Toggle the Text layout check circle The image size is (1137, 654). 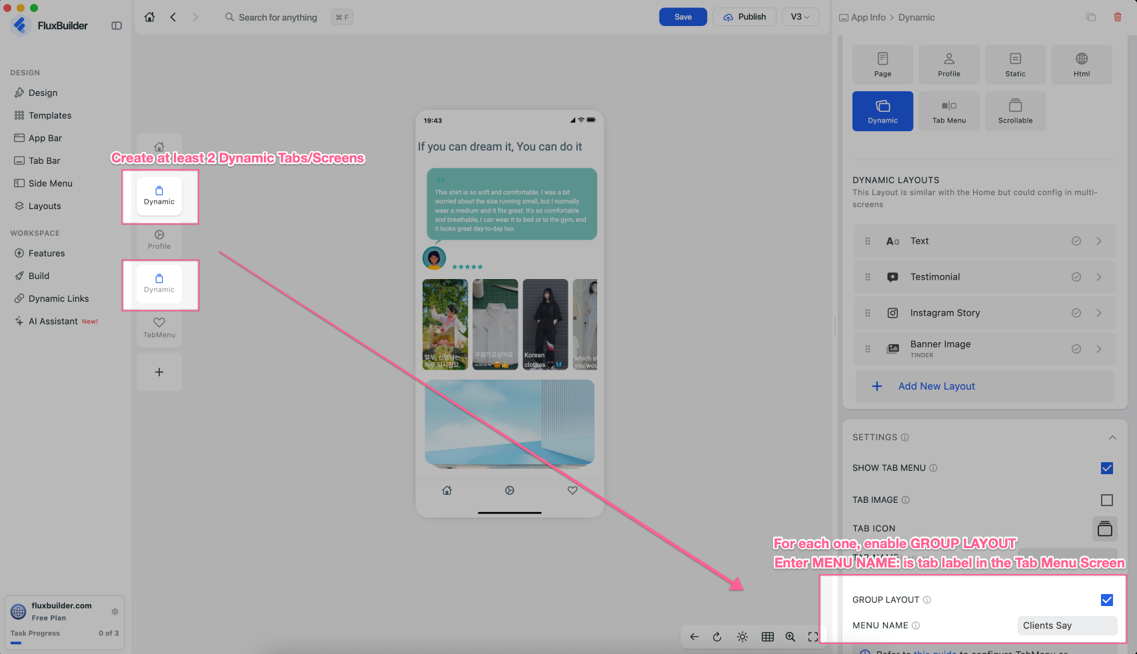coord(1076,241)
